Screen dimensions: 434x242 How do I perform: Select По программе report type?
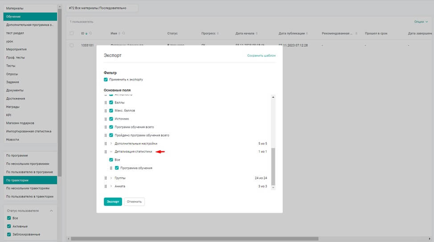point(17,155)
